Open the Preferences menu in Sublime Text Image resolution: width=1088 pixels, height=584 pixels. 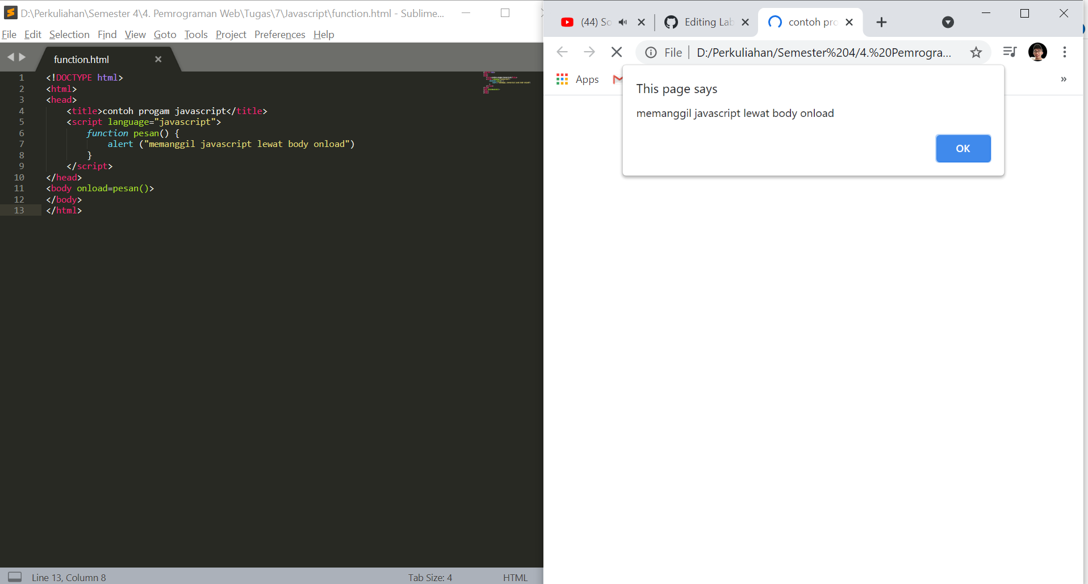[279, 35]
